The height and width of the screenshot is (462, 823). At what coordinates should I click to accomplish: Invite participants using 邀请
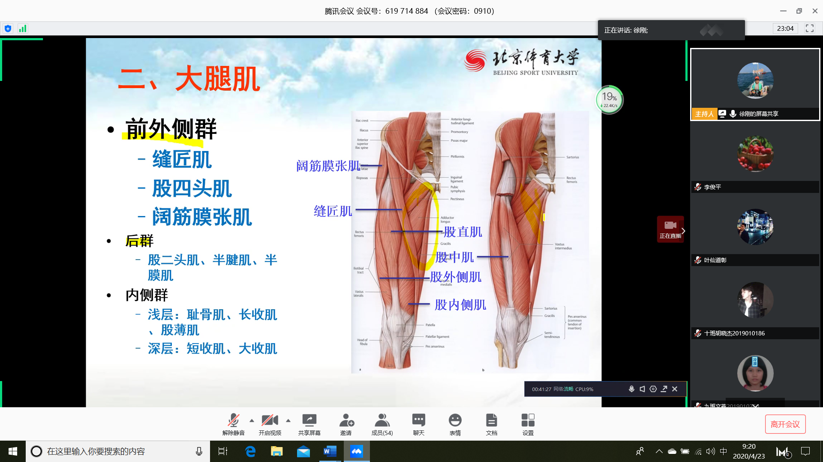(346, 423)
